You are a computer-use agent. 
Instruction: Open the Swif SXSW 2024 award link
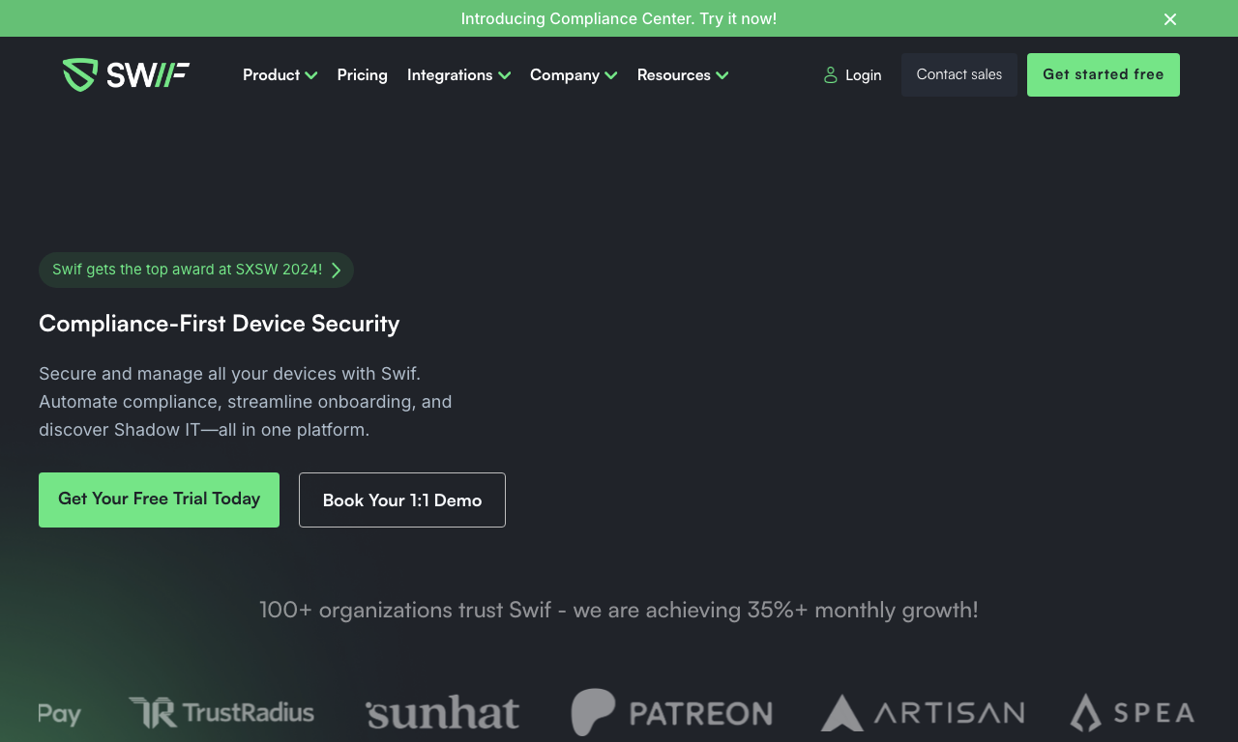click(196, 270)
